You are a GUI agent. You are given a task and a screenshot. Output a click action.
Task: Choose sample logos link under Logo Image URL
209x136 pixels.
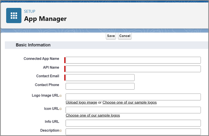tap(129, 102)
